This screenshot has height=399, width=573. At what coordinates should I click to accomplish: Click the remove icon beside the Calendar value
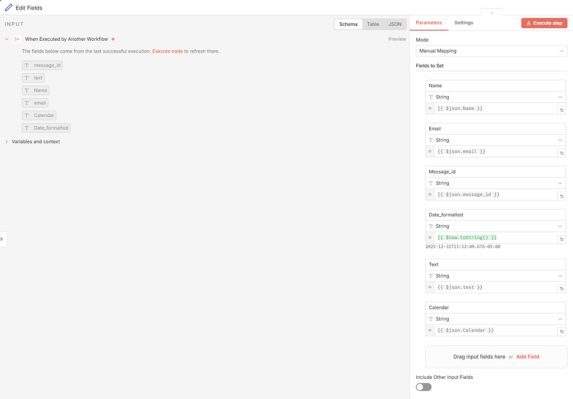(561, 331)
